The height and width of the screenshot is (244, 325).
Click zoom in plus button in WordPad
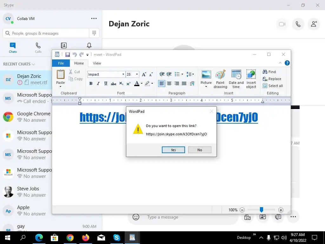[281, 210]
